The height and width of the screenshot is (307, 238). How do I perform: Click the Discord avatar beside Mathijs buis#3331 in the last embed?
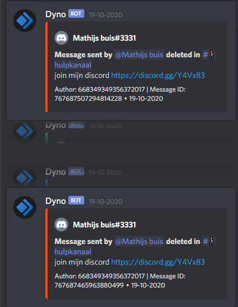tap(61, 225)
